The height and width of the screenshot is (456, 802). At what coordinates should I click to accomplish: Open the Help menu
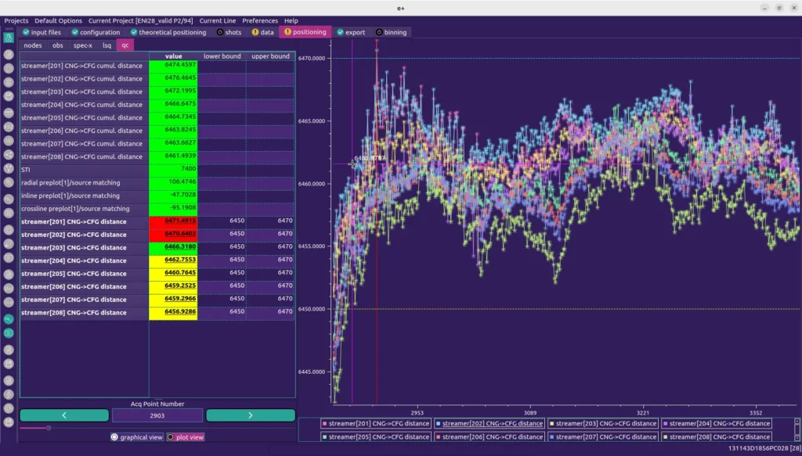point(291,21)
